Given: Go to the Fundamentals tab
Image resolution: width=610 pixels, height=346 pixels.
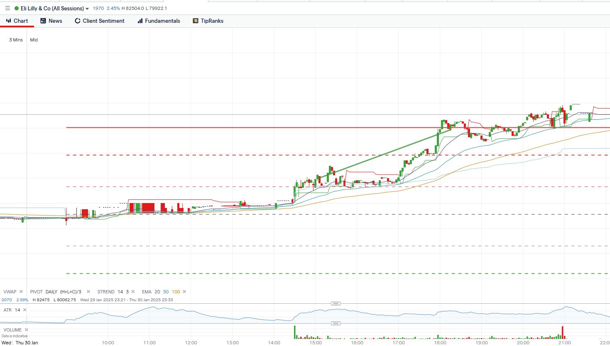Looking at the screenshot, I should click(x=159, y=21).
